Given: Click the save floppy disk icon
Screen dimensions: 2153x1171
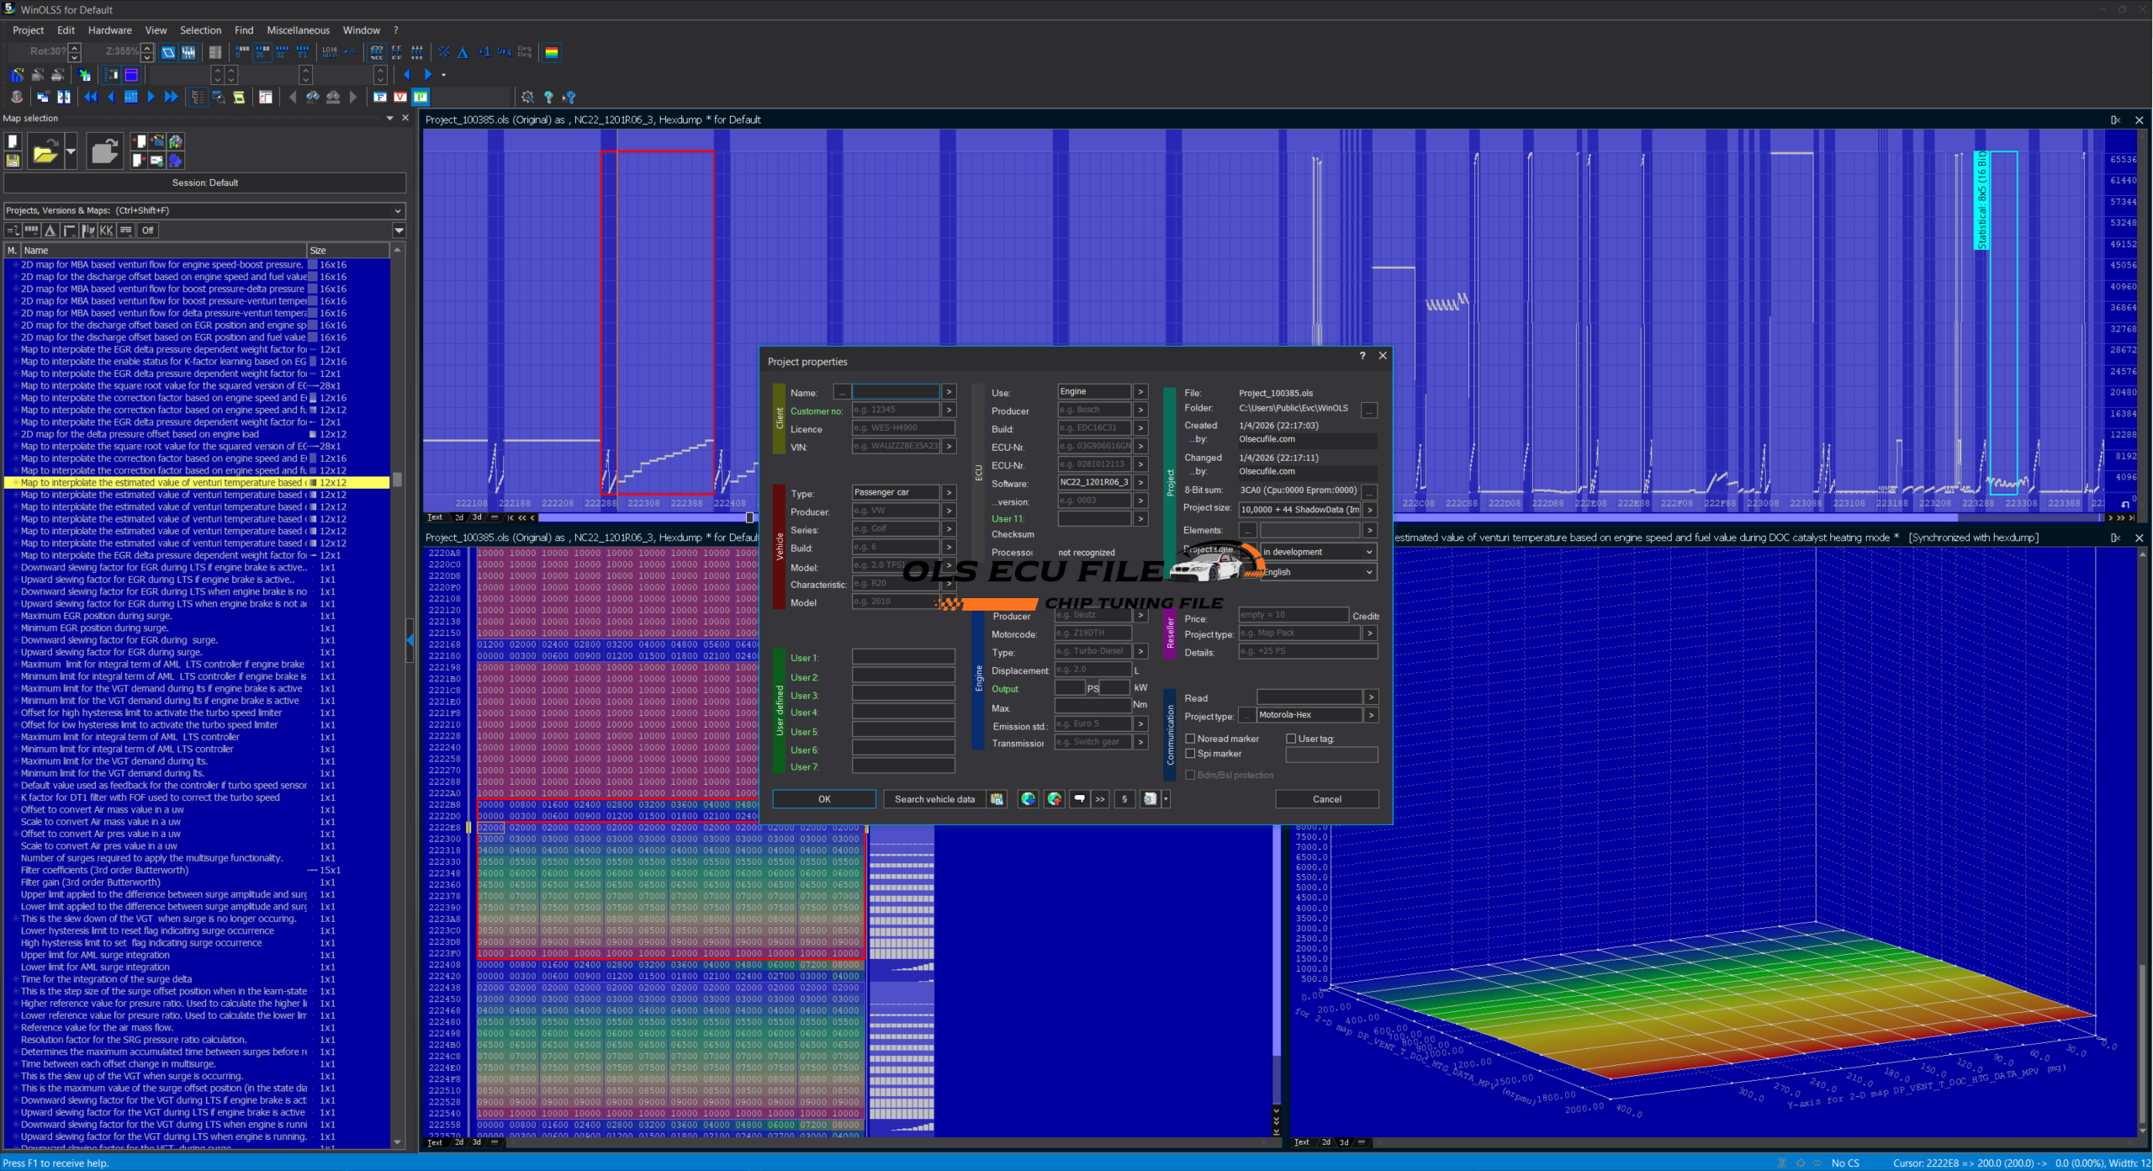Looking at the screenshot, I should (x=13, y=160).
